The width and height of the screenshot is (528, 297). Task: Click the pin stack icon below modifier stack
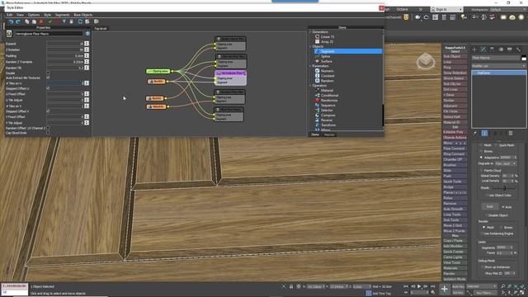coord(475,134)
